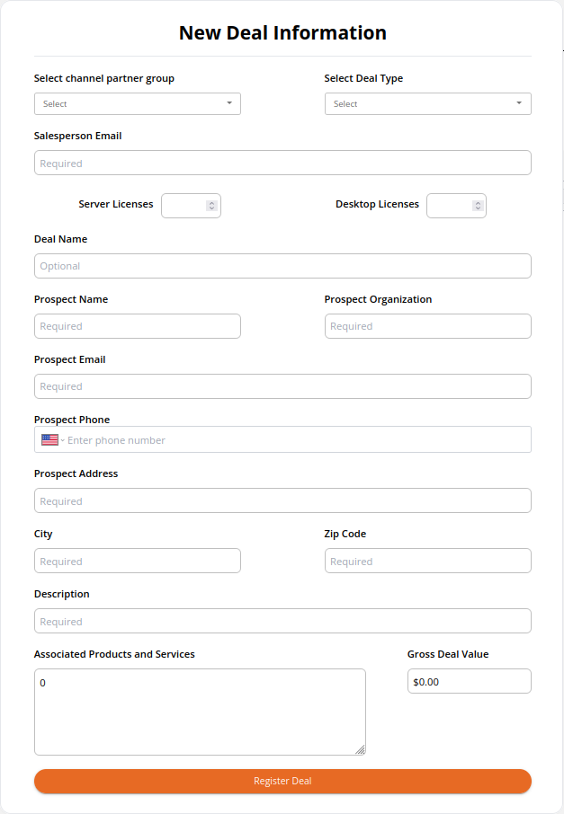
Task: Focus the Prospect Email input
Action: [282, 386]
